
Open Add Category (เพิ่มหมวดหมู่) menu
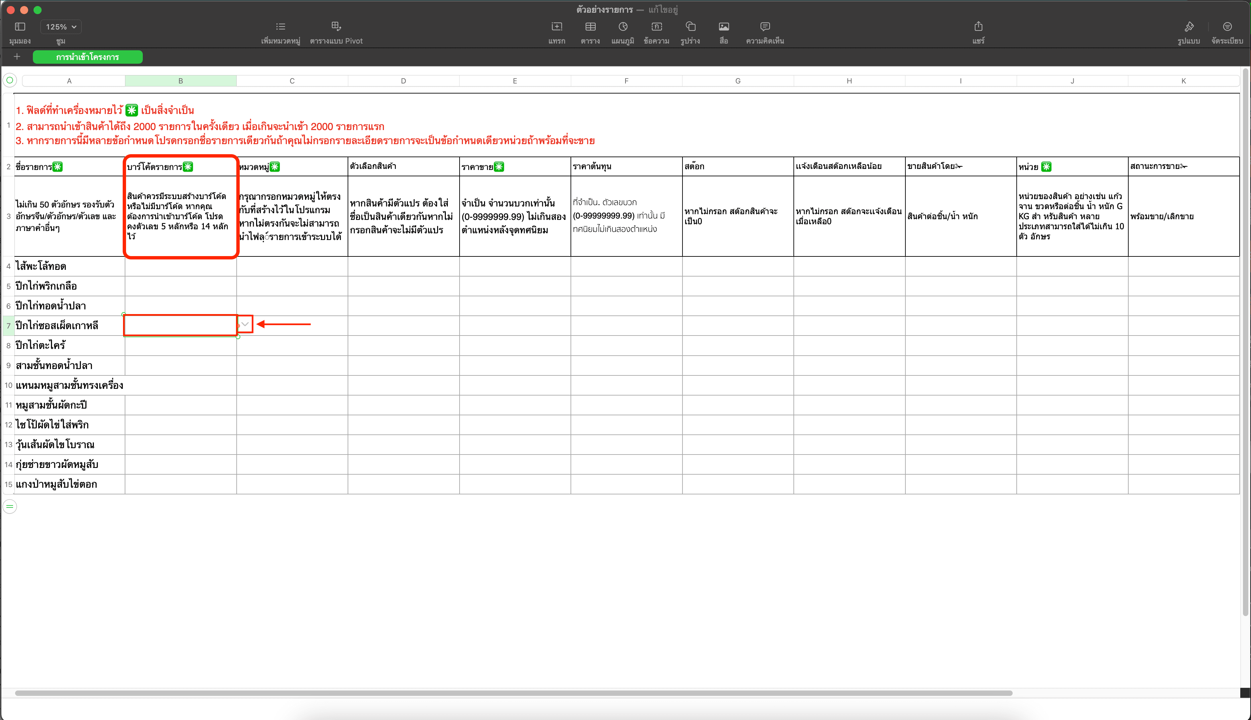pos(280,27)
